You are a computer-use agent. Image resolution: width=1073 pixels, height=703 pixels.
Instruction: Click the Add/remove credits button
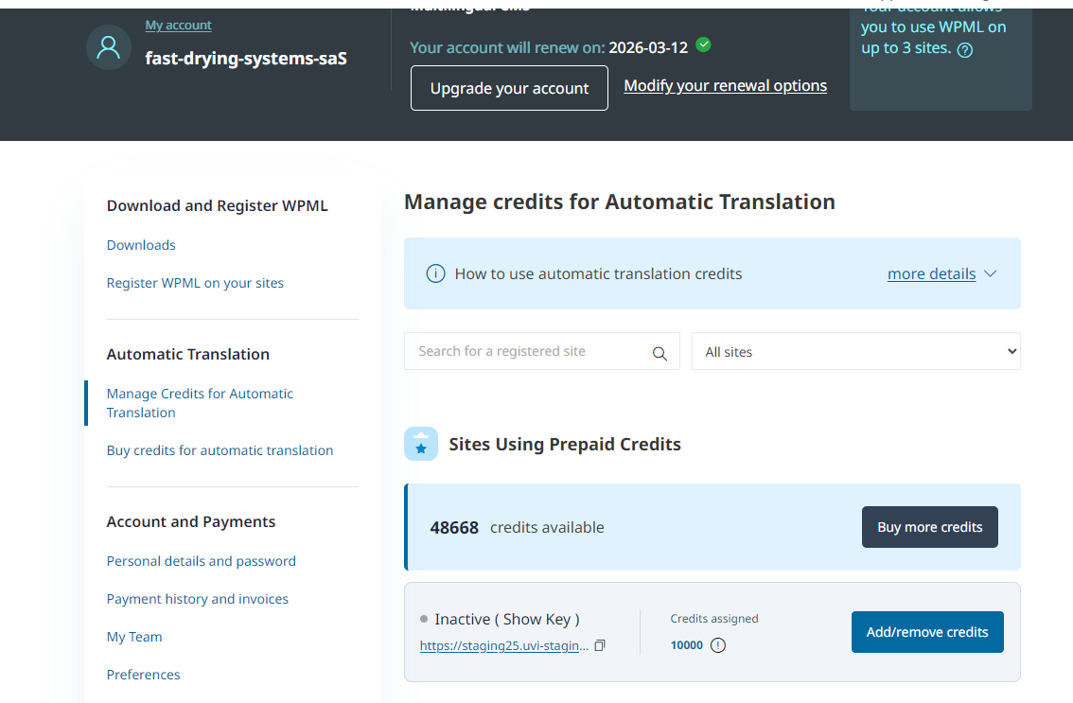click(926, 632)
